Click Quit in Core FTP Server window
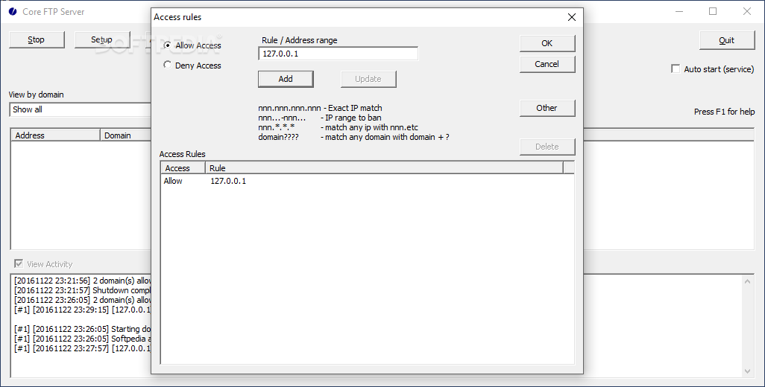Viewport: 765px width, 387px height. (x=726, y=40)
